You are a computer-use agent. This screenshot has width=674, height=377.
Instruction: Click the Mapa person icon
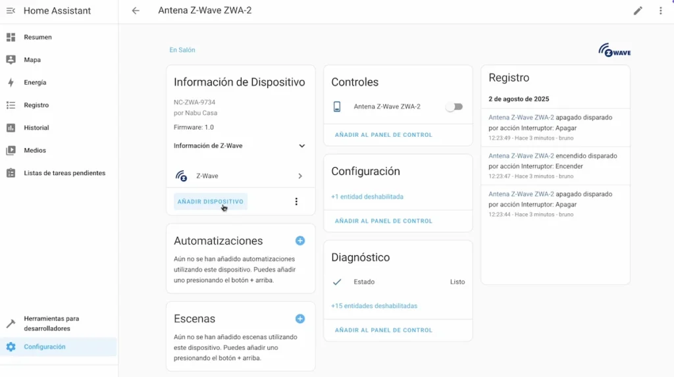click(x=11, y=60)
